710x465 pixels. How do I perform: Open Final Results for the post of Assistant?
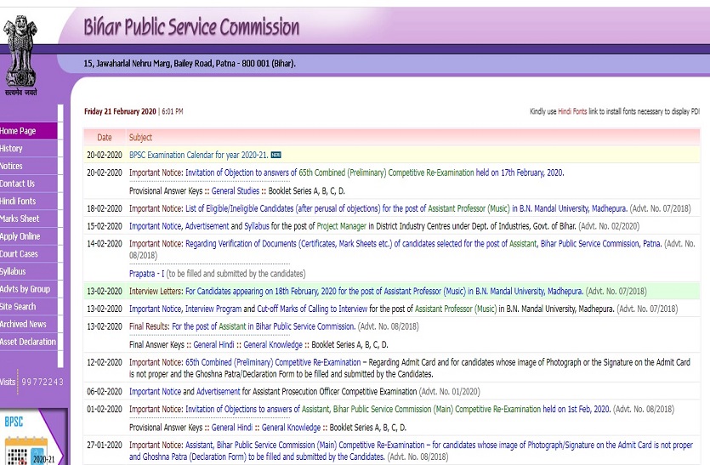[x=264, y=327]
